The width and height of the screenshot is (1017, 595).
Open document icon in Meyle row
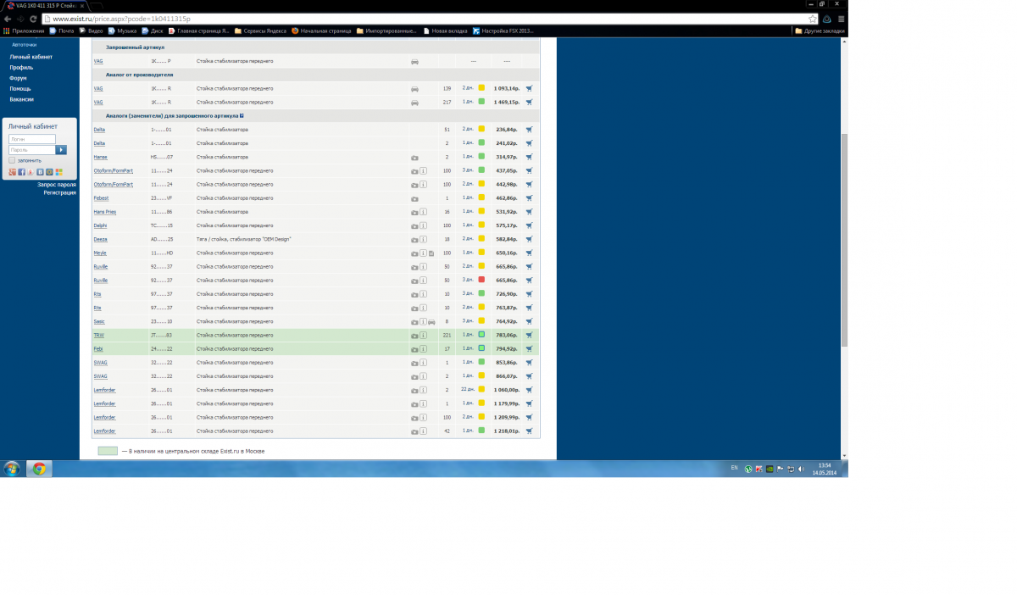[431, 253]
